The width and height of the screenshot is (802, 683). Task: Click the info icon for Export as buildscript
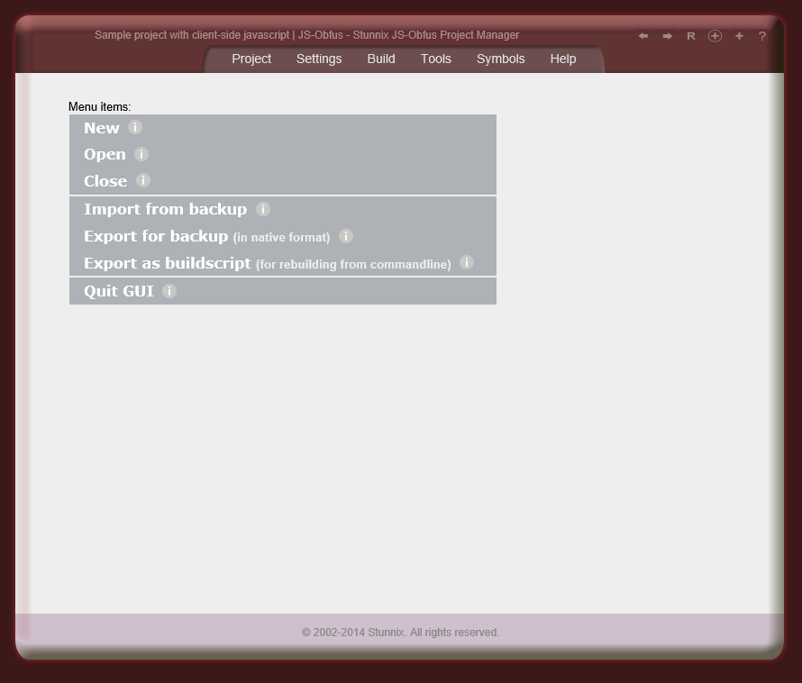tap(466, 262)
